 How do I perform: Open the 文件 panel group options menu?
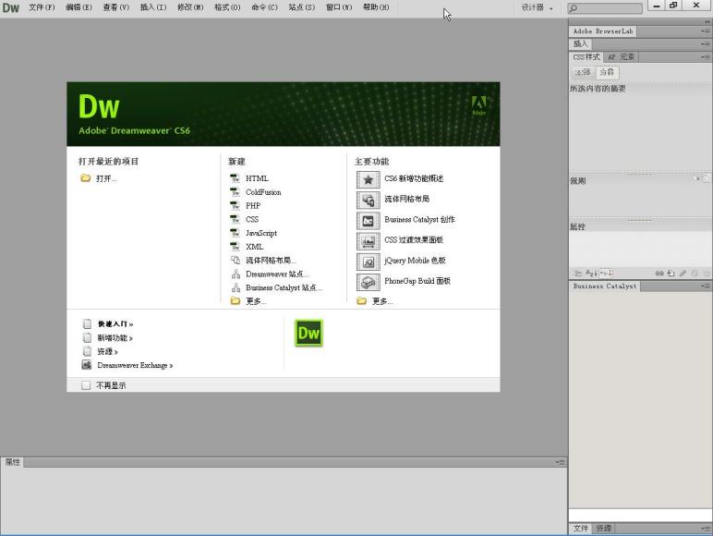click(x=706, y=529)
